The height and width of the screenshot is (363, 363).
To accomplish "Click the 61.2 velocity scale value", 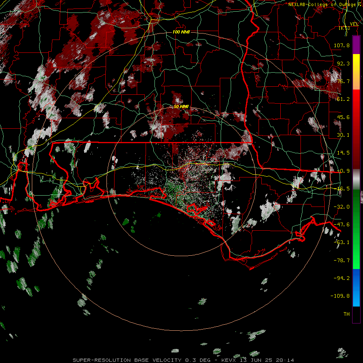I will pos(343,99).
